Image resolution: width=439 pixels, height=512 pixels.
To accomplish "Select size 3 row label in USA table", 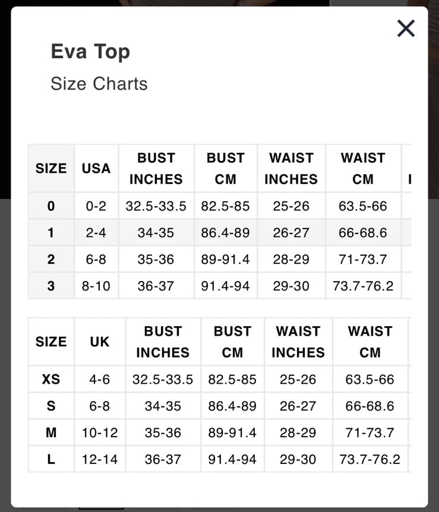I will coord(51,286).
